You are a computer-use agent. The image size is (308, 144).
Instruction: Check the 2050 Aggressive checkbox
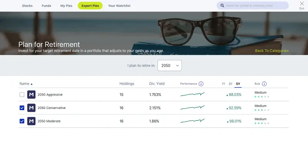pyautogui.click(x=22, y=95)
